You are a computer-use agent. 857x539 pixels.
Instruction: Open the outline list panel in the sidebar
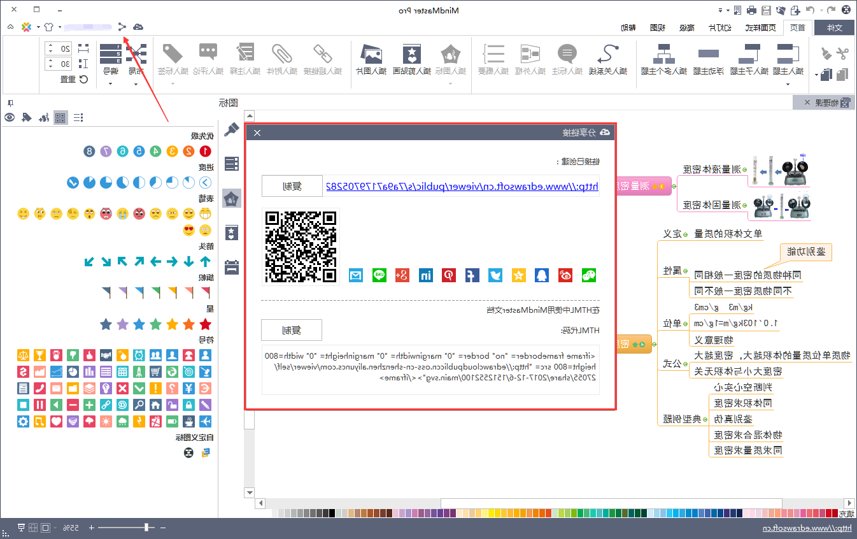tap(232, 164)
